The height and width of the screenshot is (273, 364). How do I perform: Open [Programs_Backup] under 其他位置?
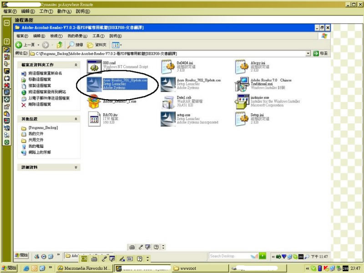click(43, 128)
